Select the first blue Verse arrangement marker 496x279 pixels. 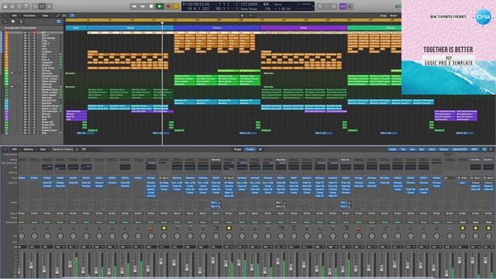pos(130,28)
